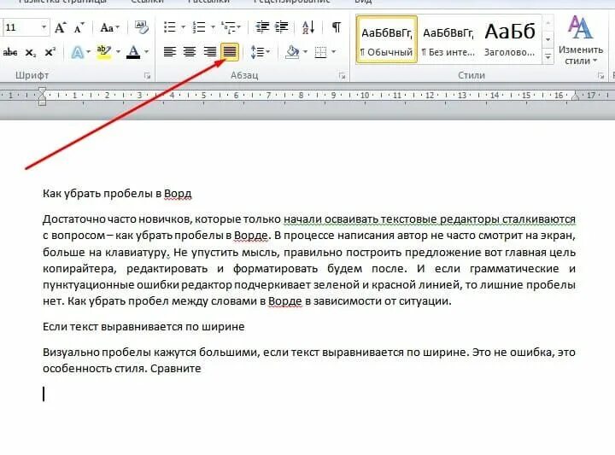Click the word 'копирайтера,' in the paragraph

[x=79, y=269]
